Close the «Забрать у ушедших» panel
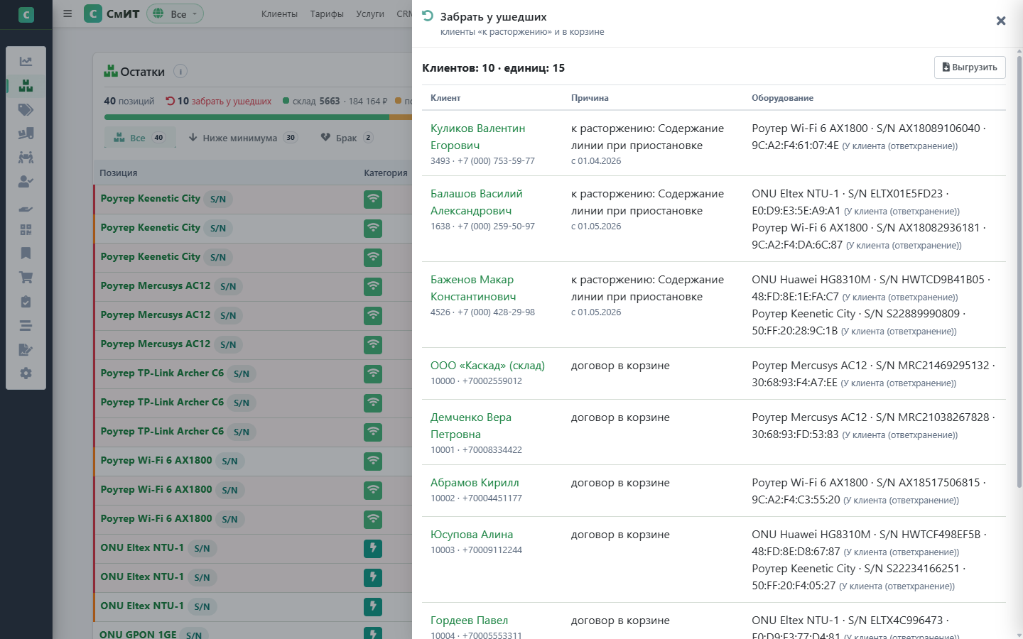 tap(1001, 21)
